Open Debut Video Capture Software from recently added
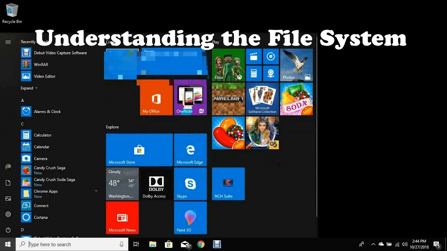The width and height of the screenshot is (447, 251). [54, 53]
